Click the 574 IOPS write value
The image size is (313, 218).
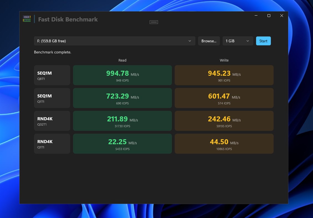click(x=224, y=103)
